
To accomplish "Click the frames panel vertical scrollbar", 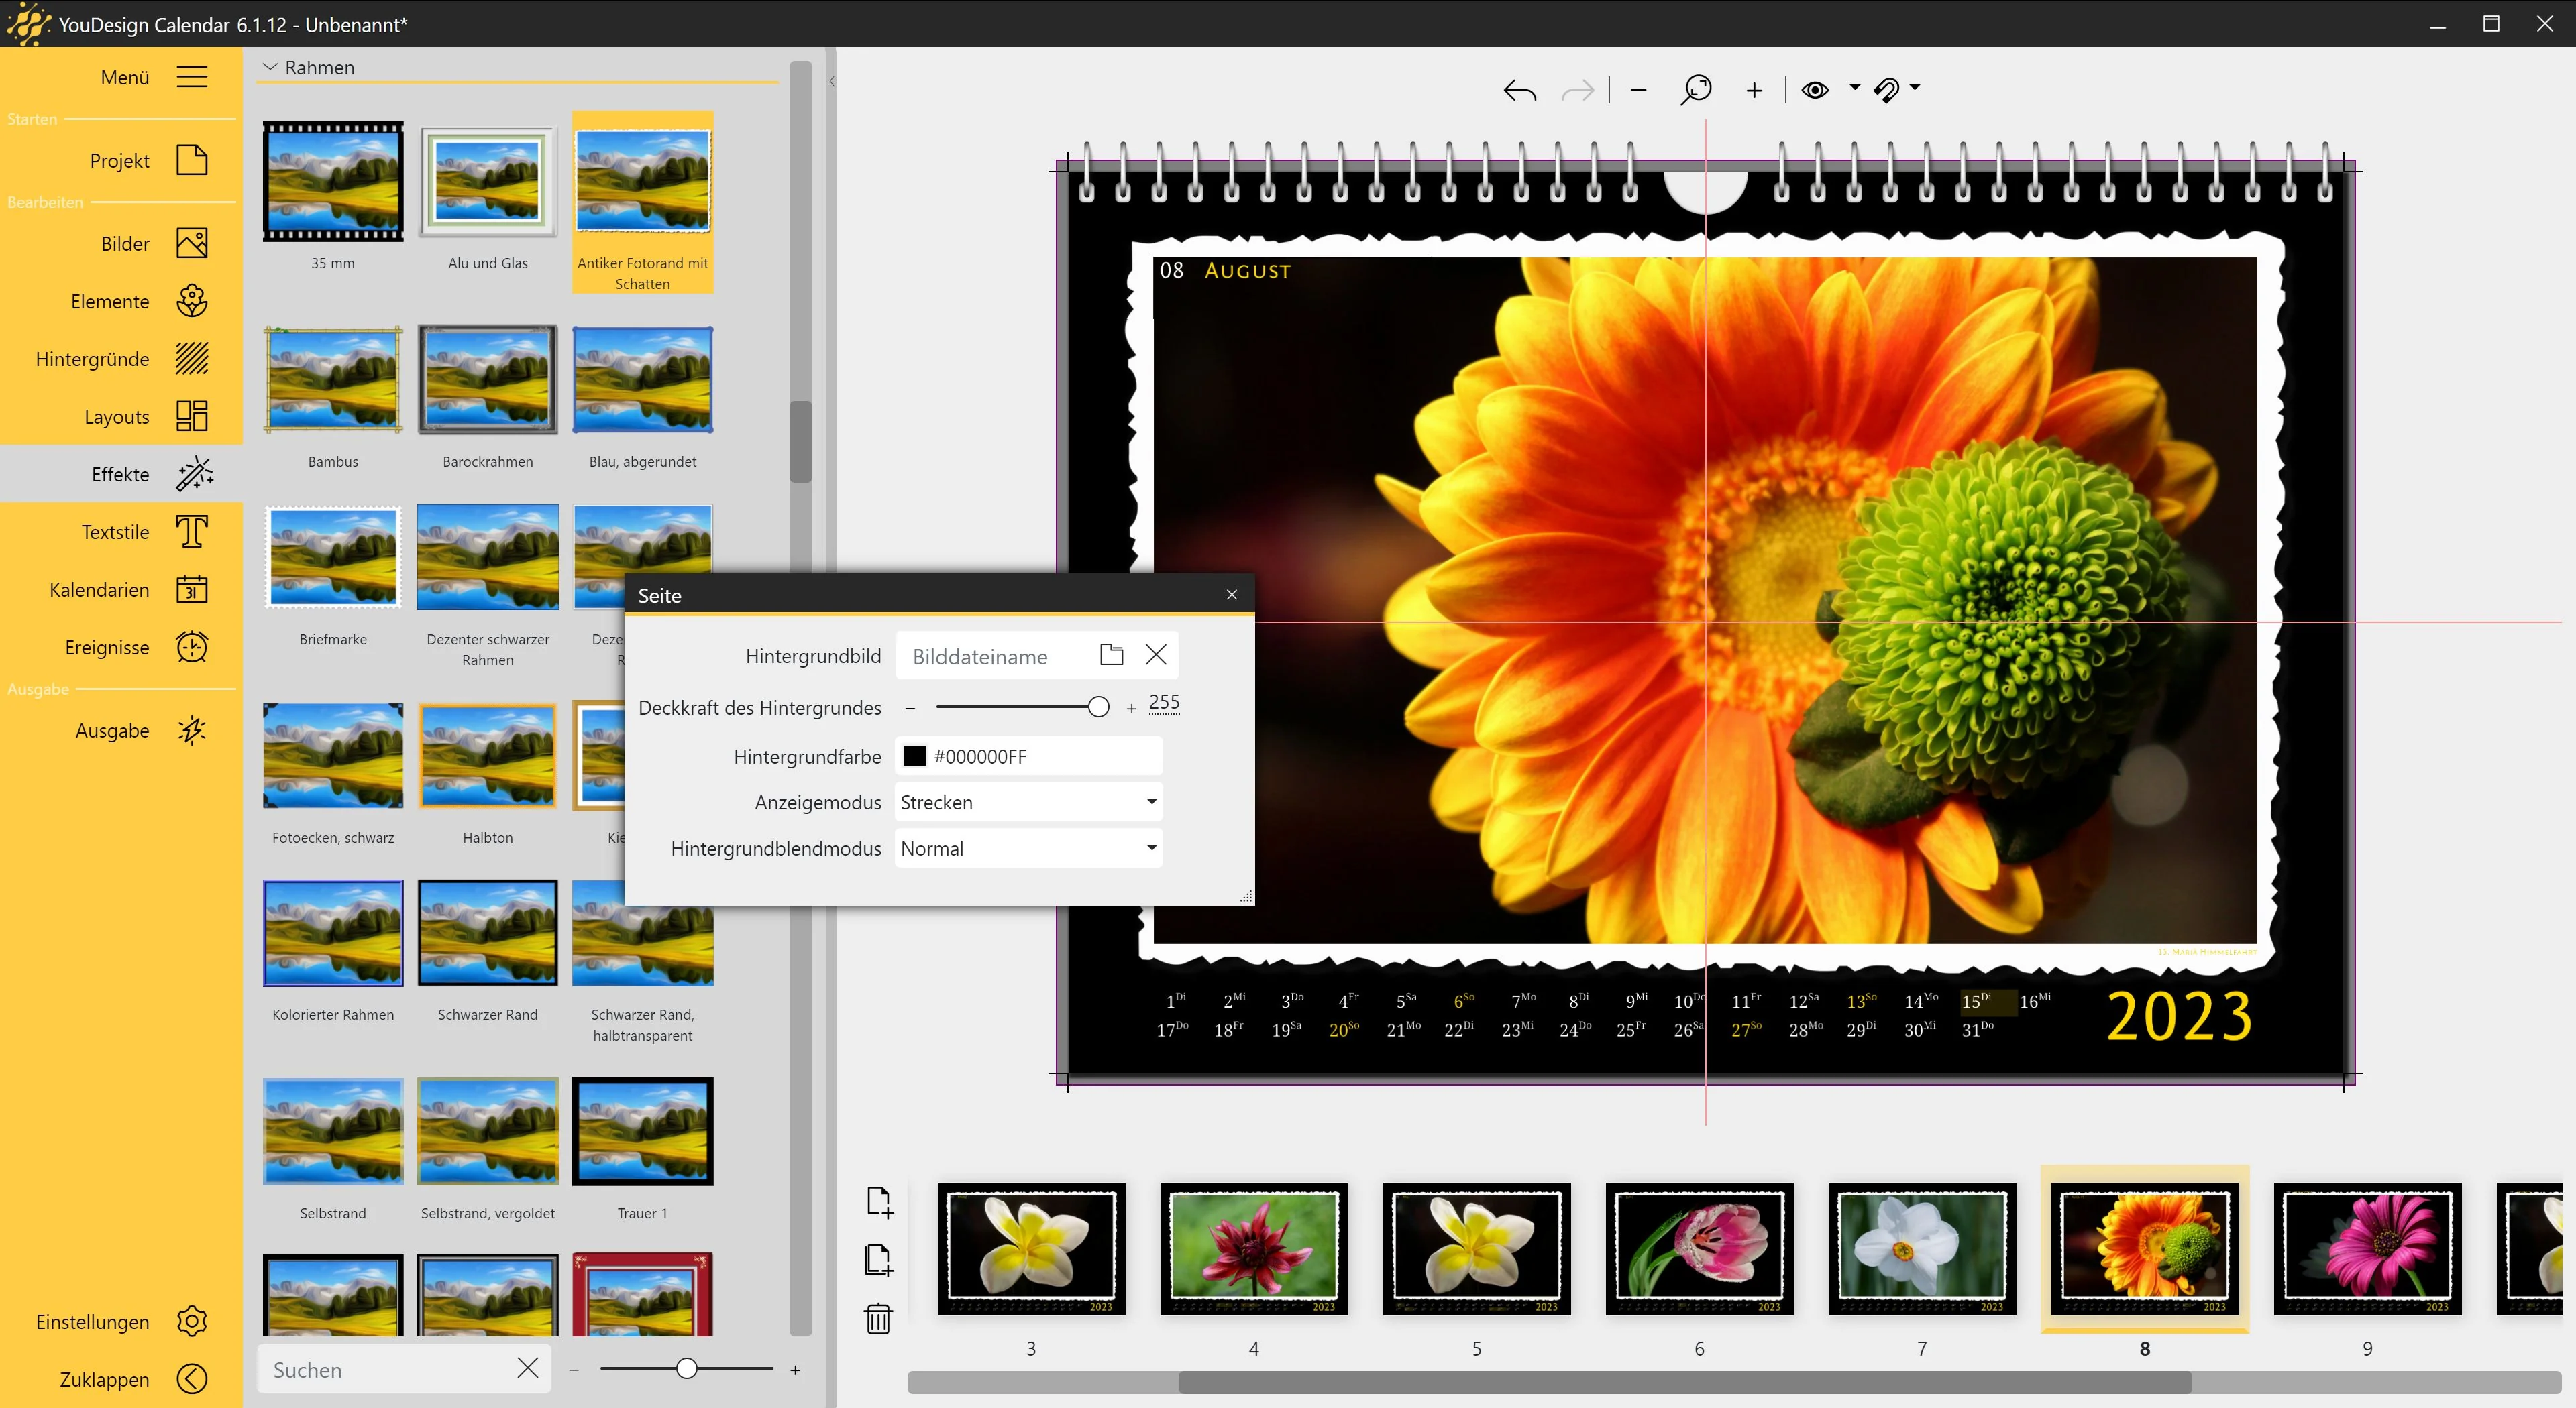I will (800, 441).
